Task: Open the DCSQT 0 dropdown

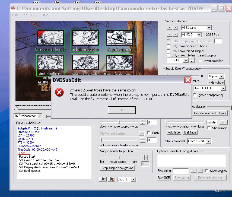Action: pos(186,60)
